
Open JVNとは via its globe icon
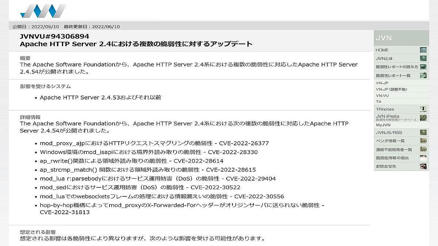(423, 58)
